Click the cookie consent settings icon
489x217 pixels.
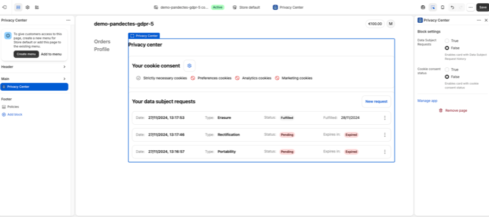(189, 66)
